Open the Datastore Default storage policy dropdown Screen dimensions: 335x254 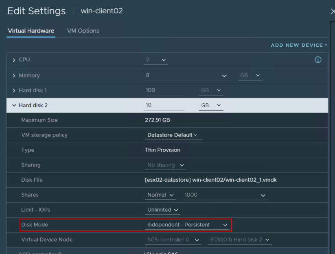173,135
